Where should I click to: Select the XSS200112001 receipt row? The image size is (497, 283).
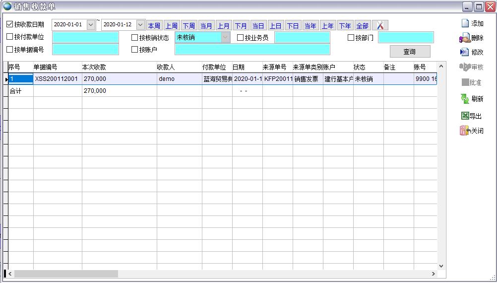pos(56,78)
